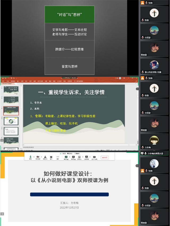Click the horizontal scrollbar below the slide
The image size is (170, 226).
pos(76,145)
